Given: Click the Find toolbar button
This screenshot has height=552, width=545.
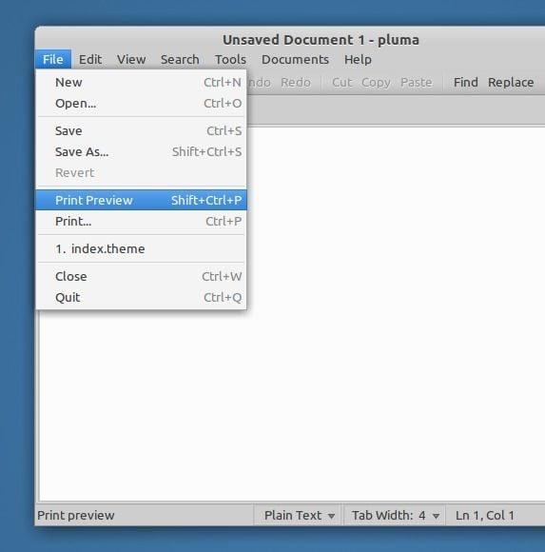Looking at the screenshot, I should (x=465, y=83).
